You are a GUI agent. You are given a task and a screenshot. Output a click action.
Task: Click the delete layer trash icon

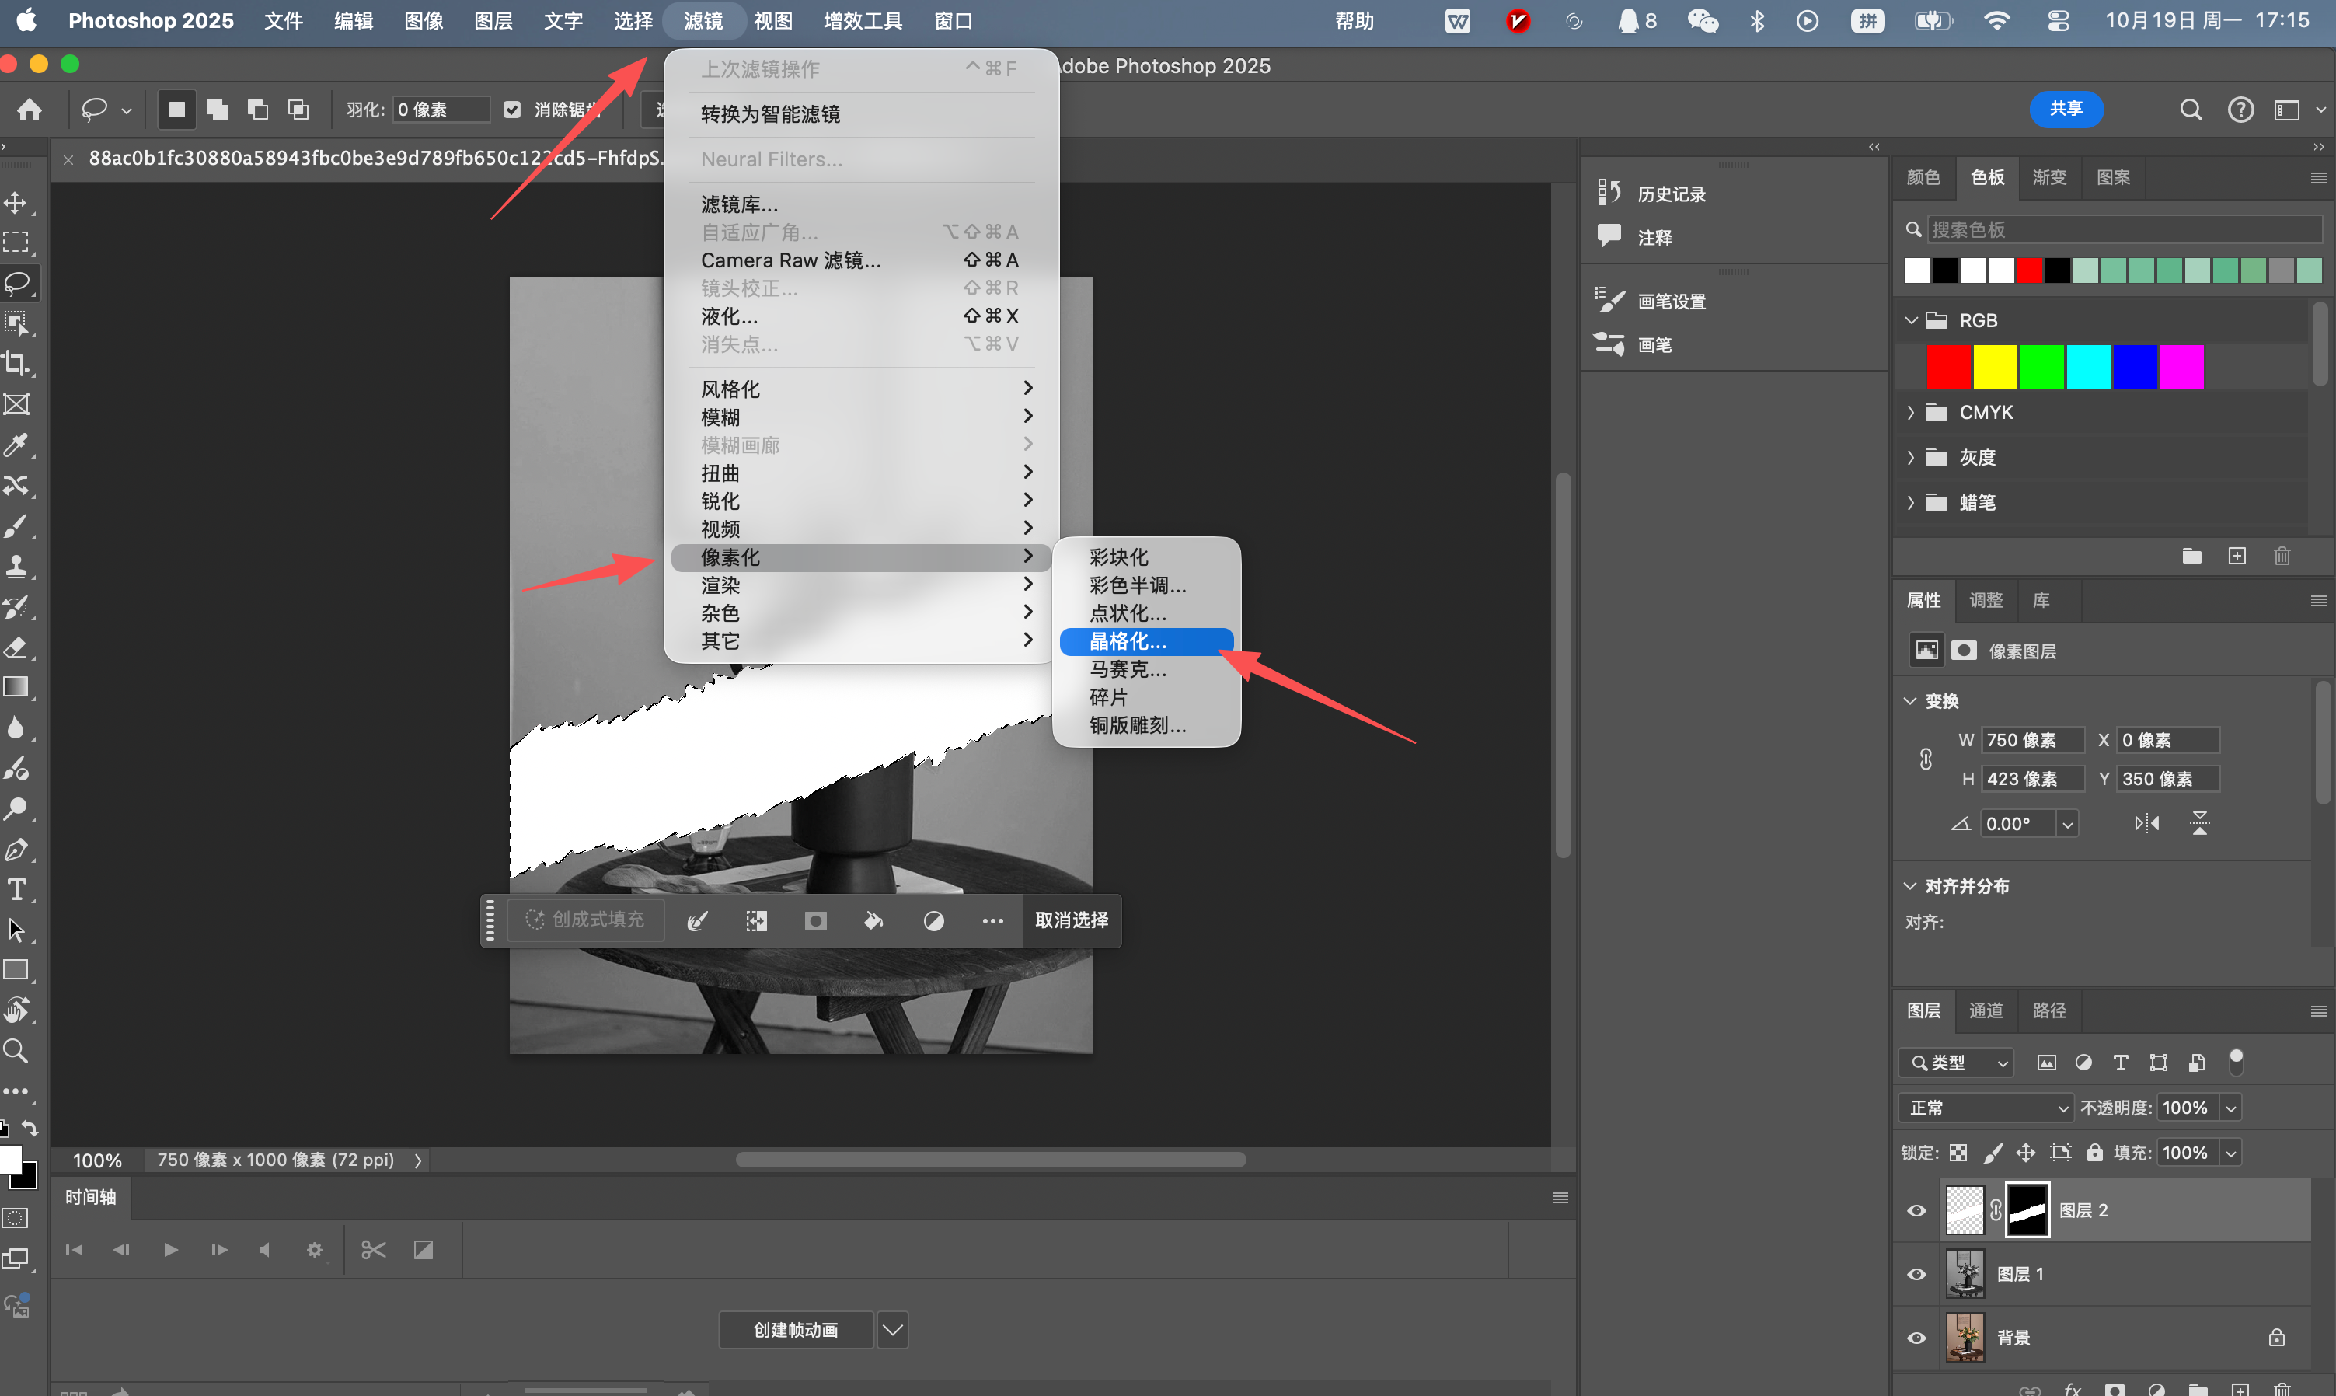[x=2282, y=1390]
